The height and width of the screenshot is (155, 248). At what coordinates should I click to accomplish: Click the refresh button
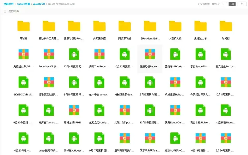coord(242,4)
